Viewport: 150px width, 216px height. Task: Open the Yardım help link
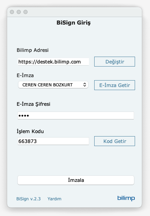(54, 199)
